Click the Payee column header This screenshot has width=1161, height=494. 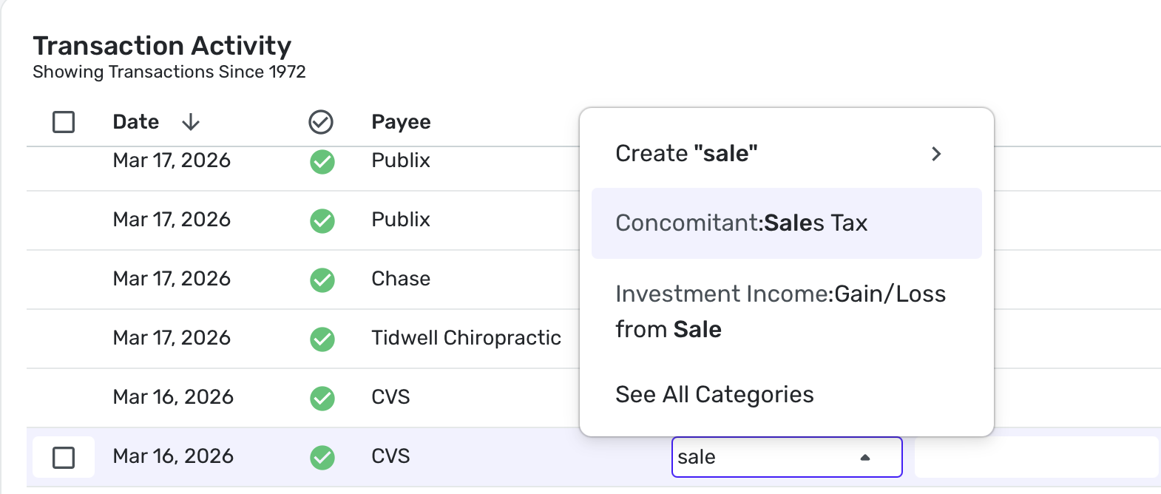coord(401,122)
